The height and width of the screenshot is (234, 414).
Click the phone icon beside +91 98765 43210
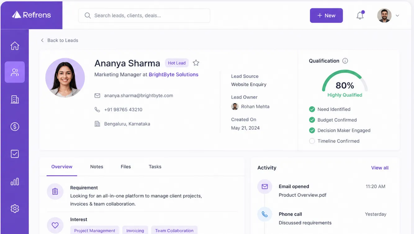pyautogui.click(x=97, y=110)
